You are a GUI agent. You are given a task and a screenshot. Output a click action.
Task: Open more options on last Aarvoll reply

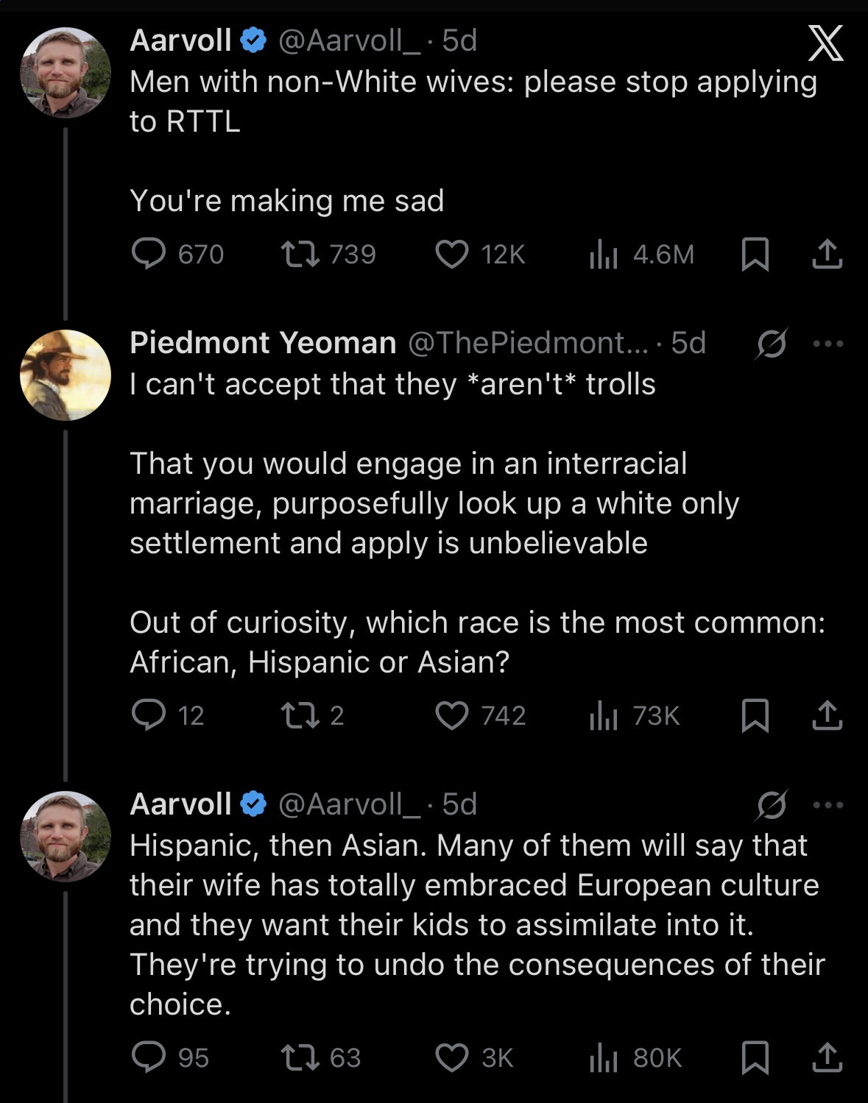tap(828, 804)
